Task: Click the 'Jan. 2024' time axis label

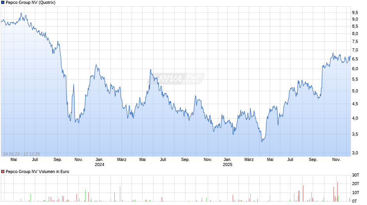Action: [x=100, y=162]
